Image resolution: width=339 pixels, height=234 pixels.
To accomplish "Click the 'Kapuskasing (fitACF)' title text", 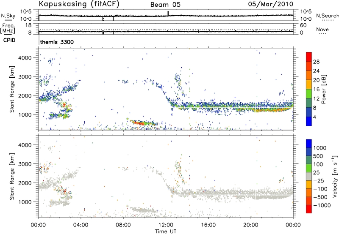I will 79,4.
